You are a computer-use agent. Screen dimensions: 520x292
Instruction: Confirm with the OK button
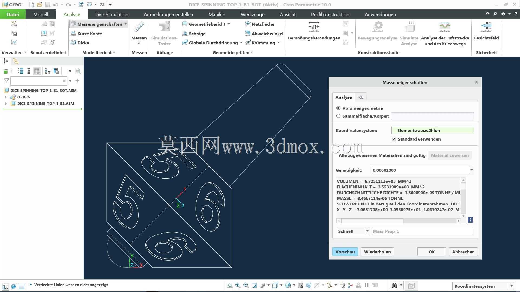431,252
